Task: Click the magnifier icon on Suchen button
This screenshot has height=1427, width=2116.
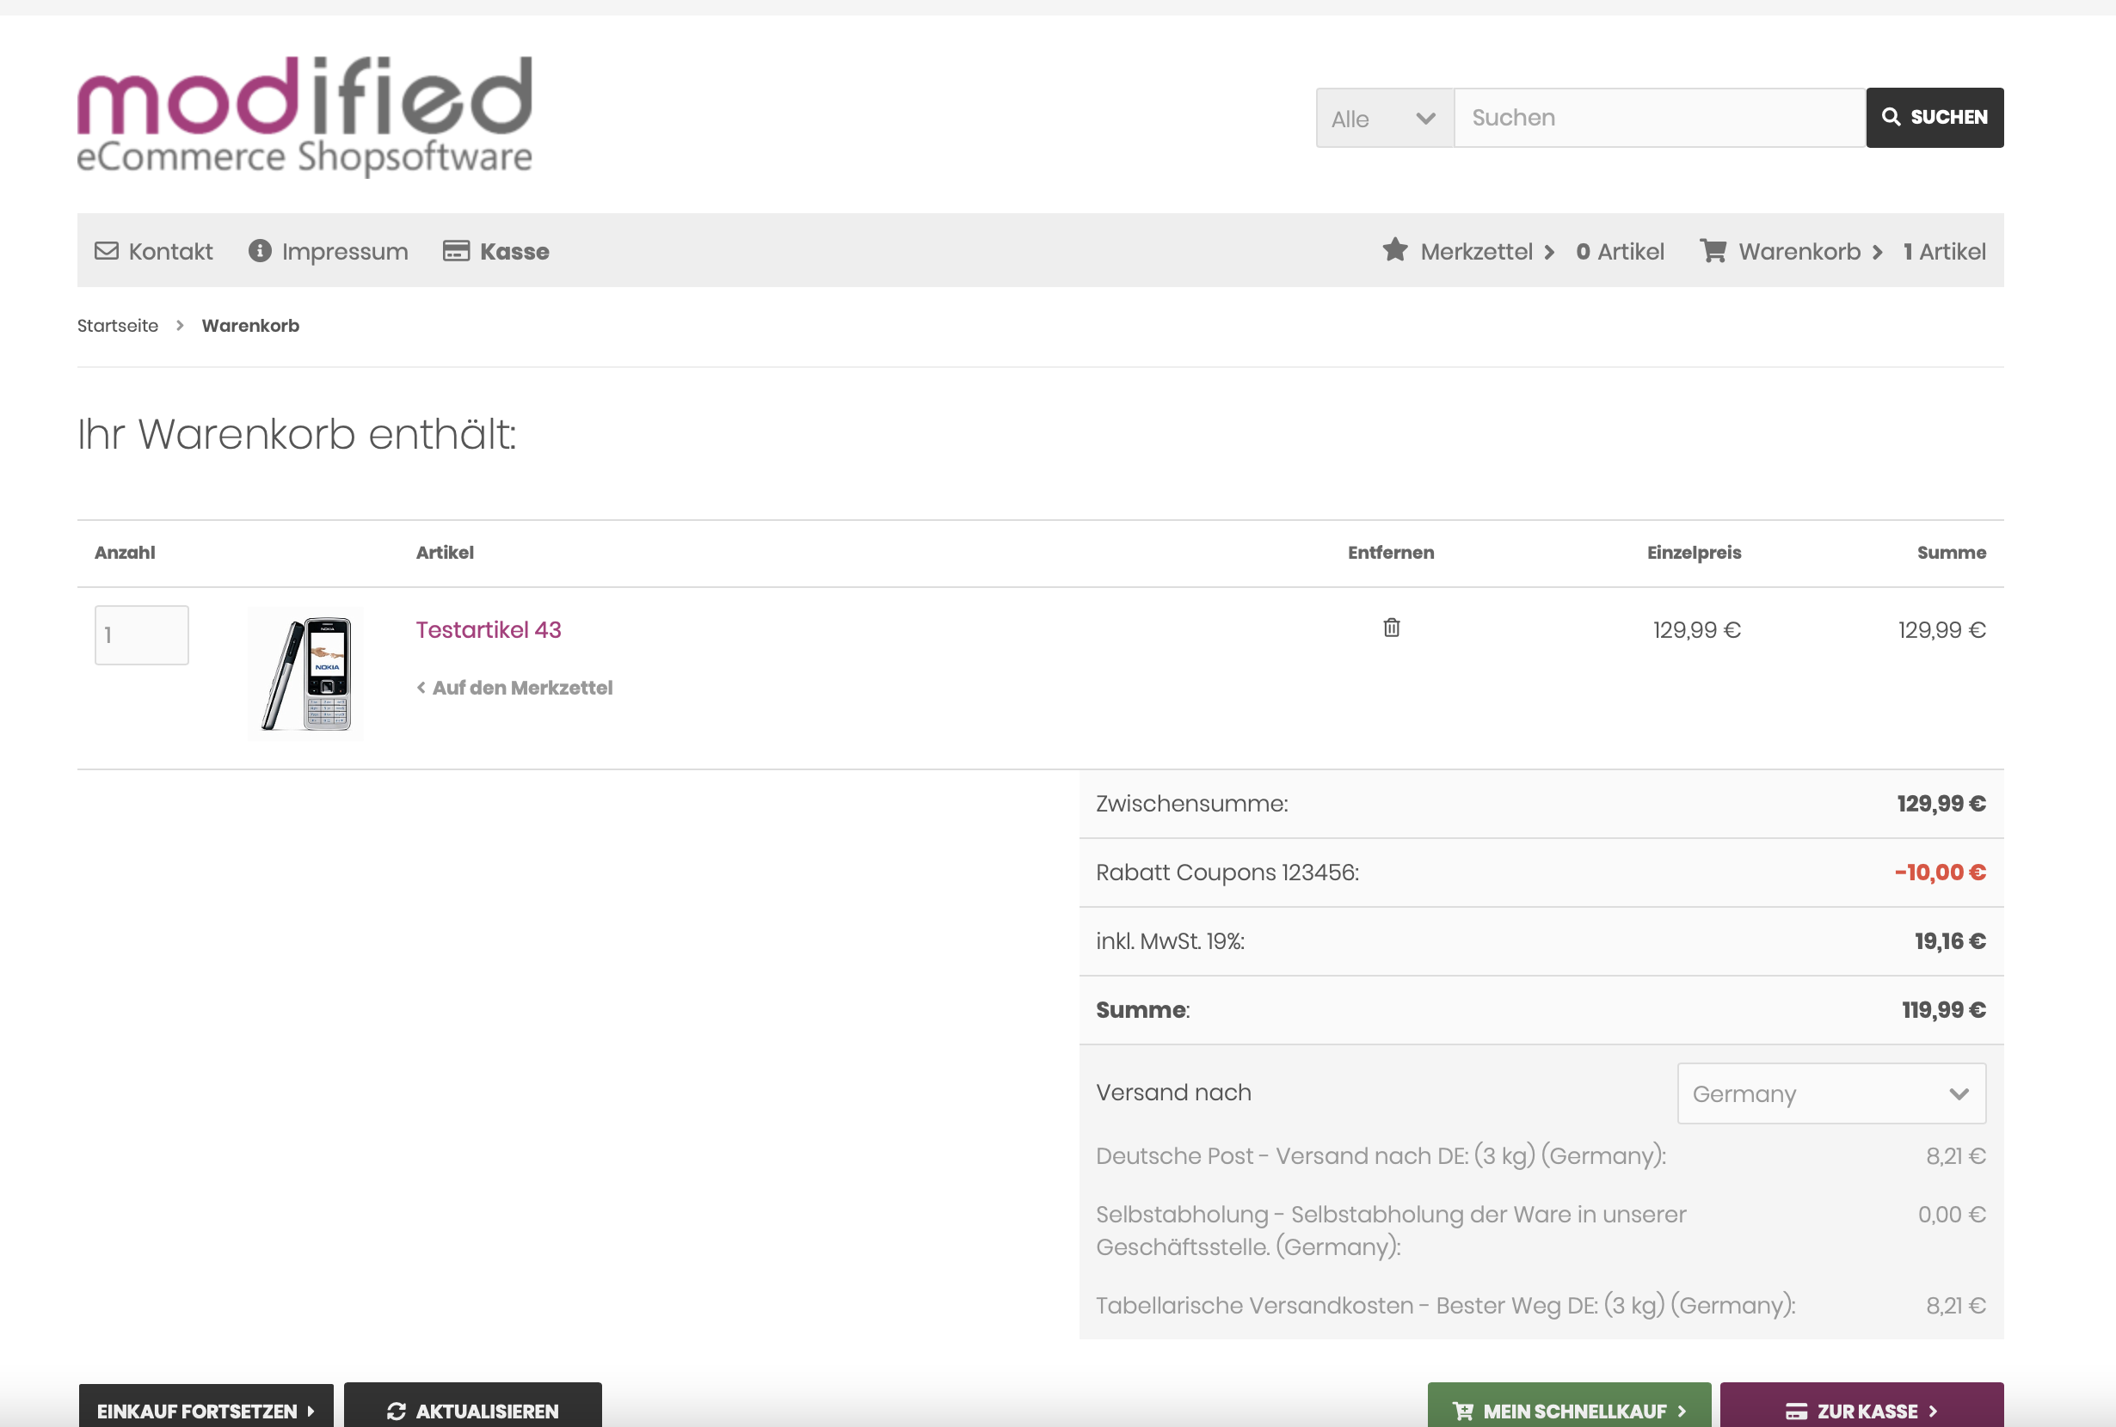Action: point(1891,118)
